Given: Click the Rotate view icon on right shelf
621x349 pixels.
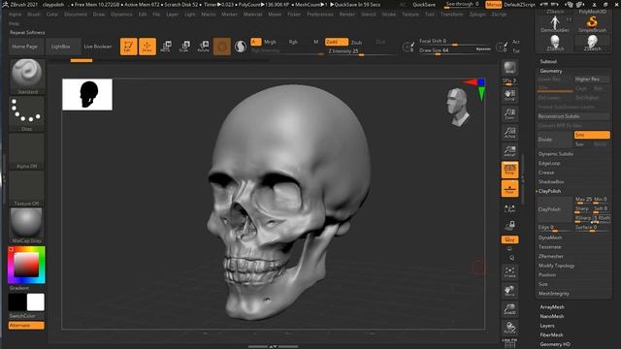Looking at the screenshot, I should tap(509, 328).
